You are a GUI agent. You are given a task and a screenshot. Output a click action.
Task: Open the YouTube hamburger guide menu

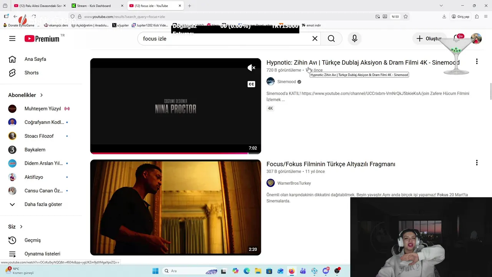[x=12, y=38]
